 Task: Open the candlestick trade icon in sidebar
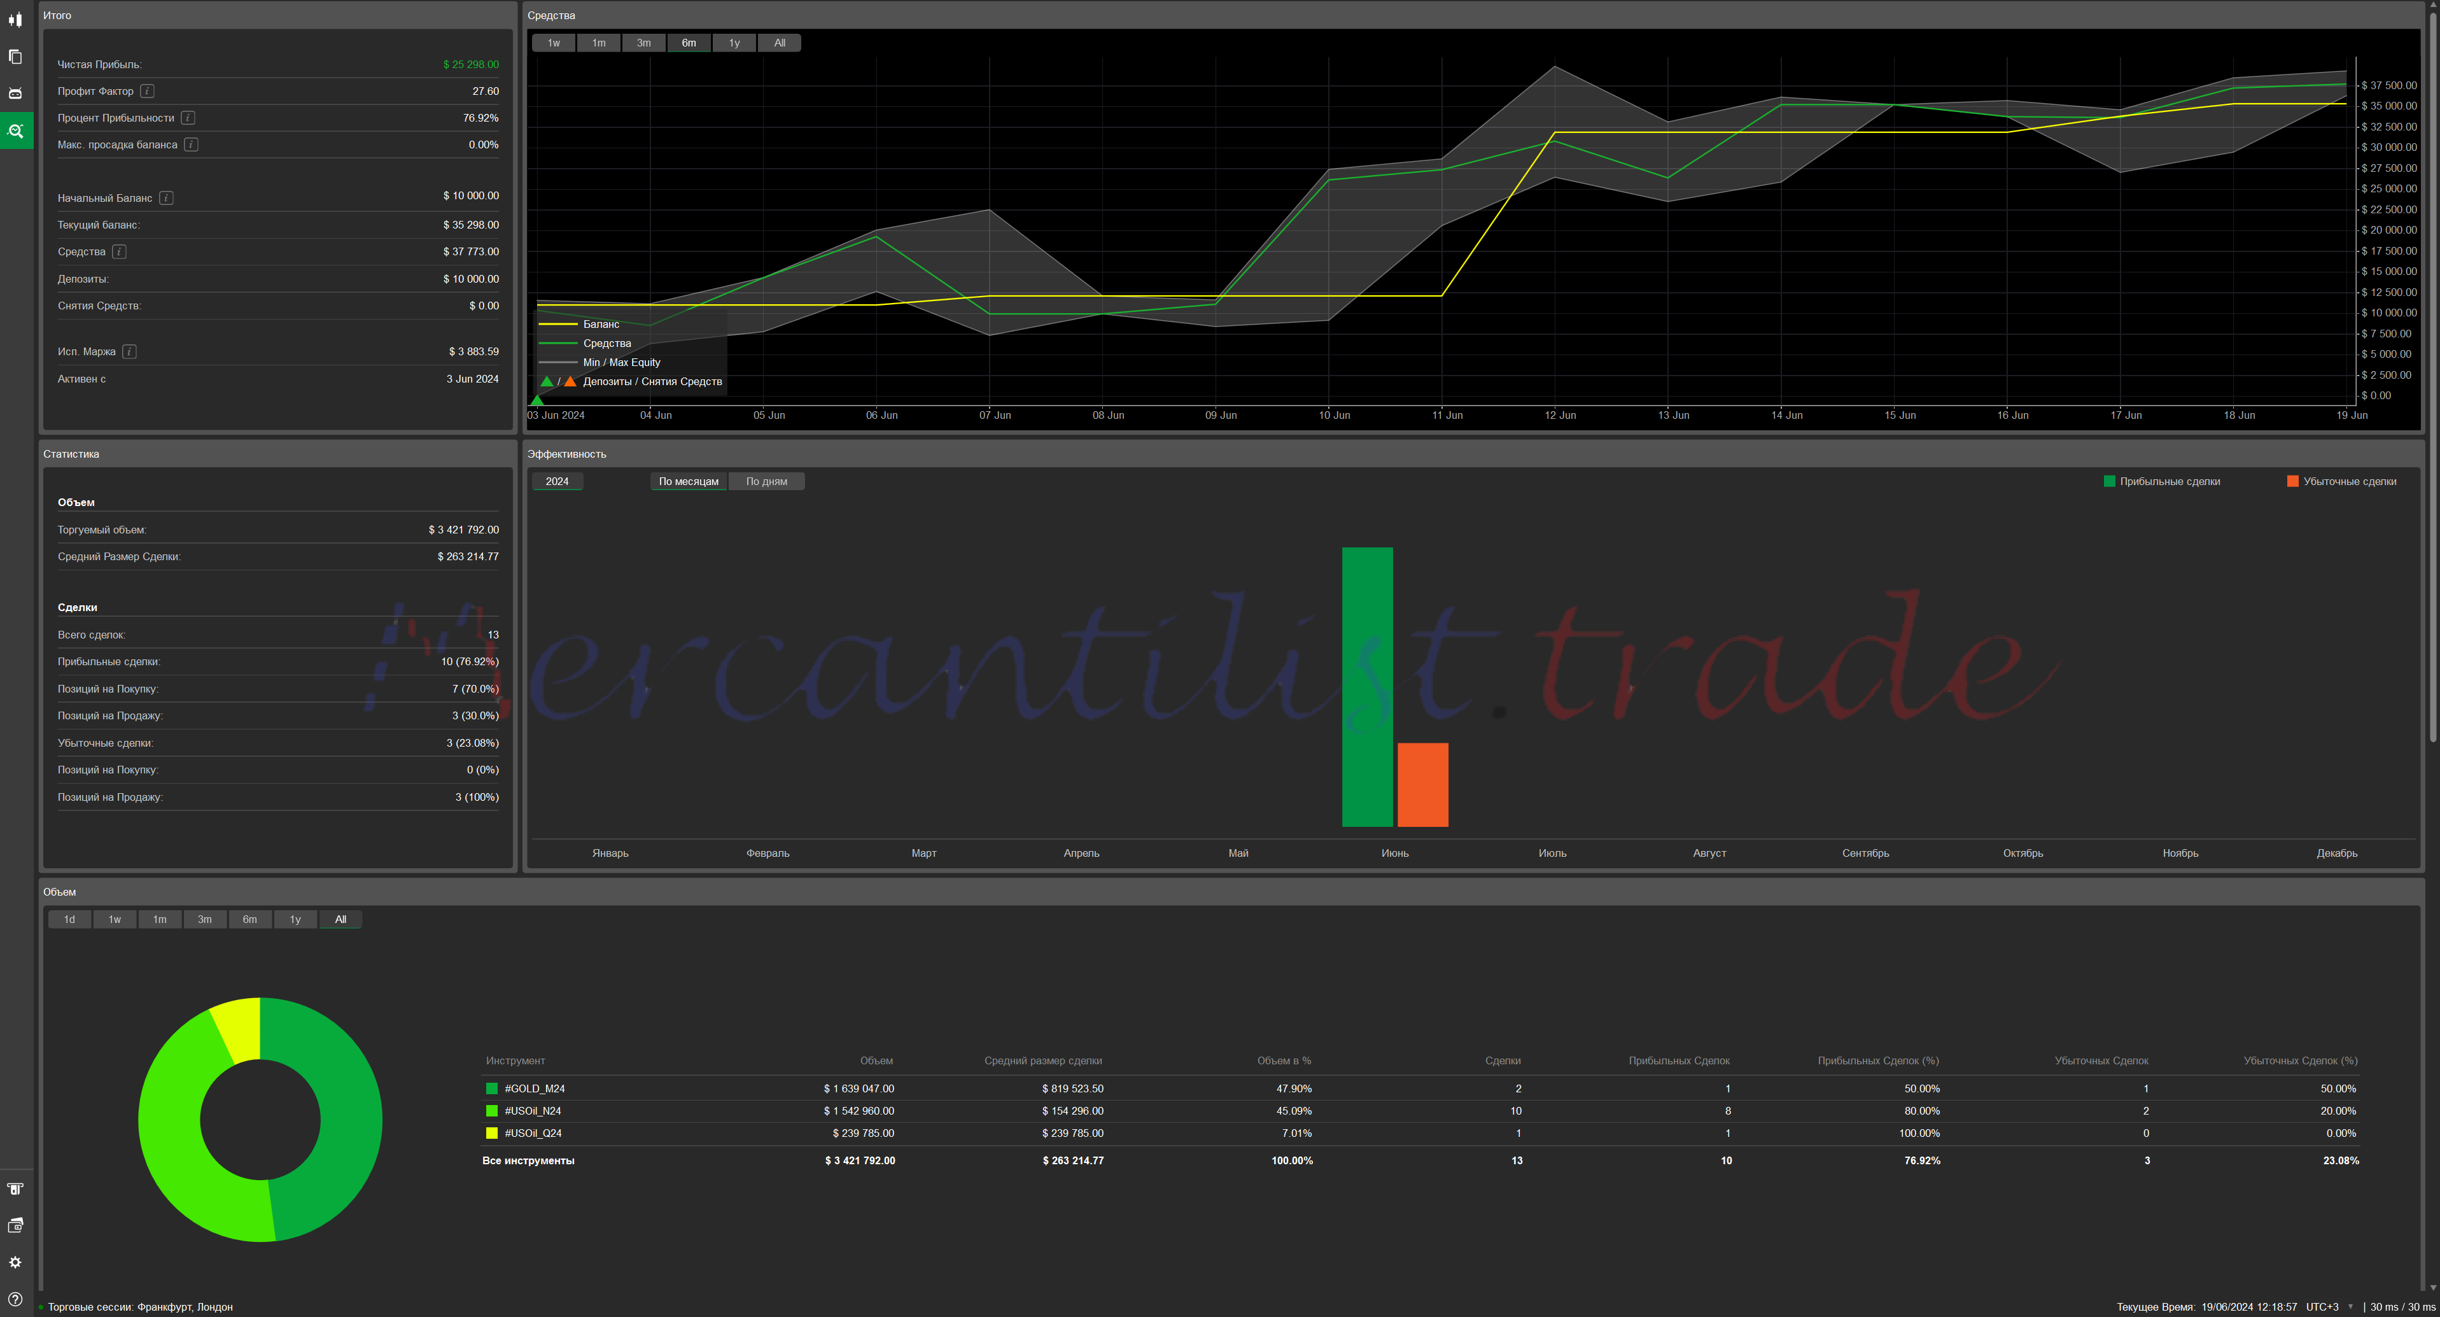coord(15,20)
